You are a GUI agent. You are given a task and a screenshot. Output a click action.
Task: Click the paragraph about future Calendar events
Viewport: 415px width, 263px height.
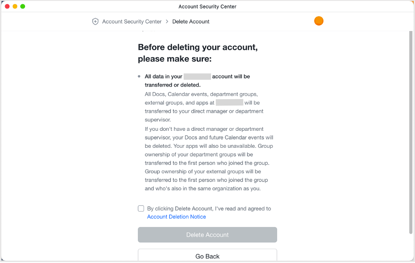209,159
